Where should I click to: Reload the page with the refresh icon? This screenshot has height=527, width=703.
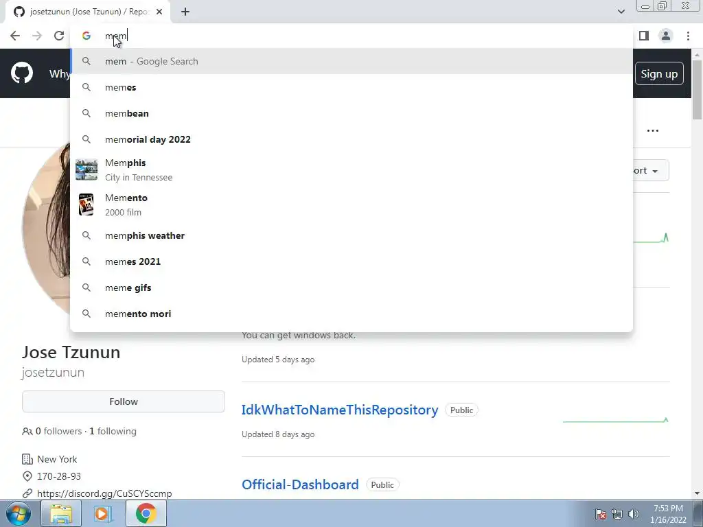(59, 36)
